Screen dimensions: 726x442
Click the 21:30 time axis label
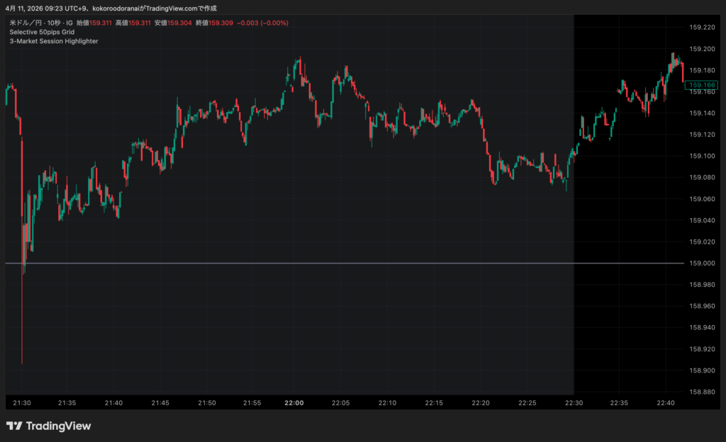pos(22,403)
